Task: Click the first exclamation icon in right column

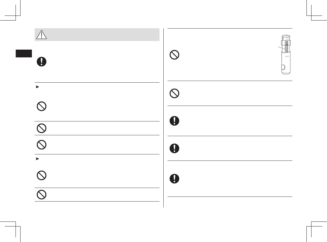Action: pyautogui.click(x=174, y=121)
